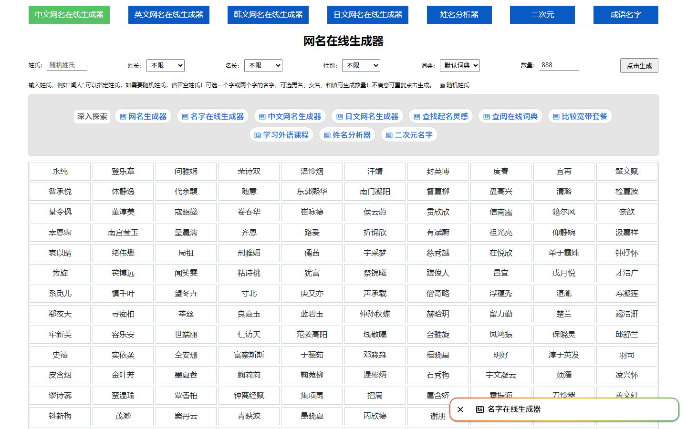The height and width of the screenshot is (429, 687).
Task: Click the 随机姓氏 link below the form
Action: tap(455, 85)
